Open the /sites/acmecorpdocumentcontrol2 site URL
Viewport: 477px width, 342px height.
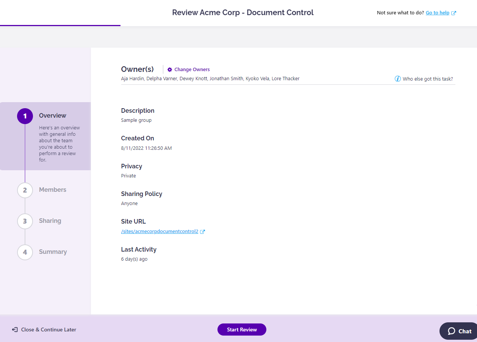coord(160,231)
